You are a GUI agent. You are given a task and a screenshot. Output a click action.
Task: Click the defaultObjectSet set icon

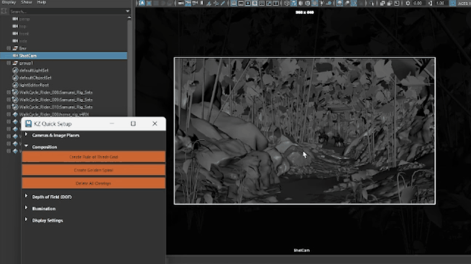coord(15,77)
